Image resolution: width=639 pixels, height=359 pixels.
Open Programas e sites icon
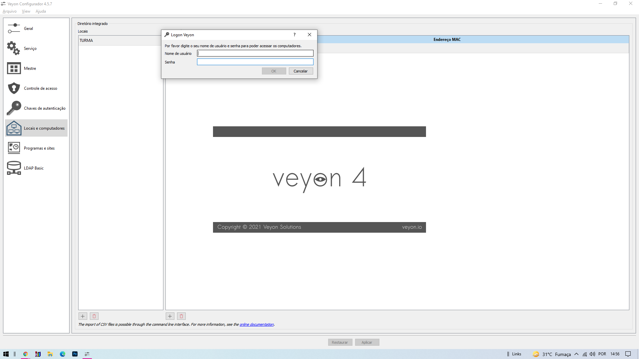14,148
